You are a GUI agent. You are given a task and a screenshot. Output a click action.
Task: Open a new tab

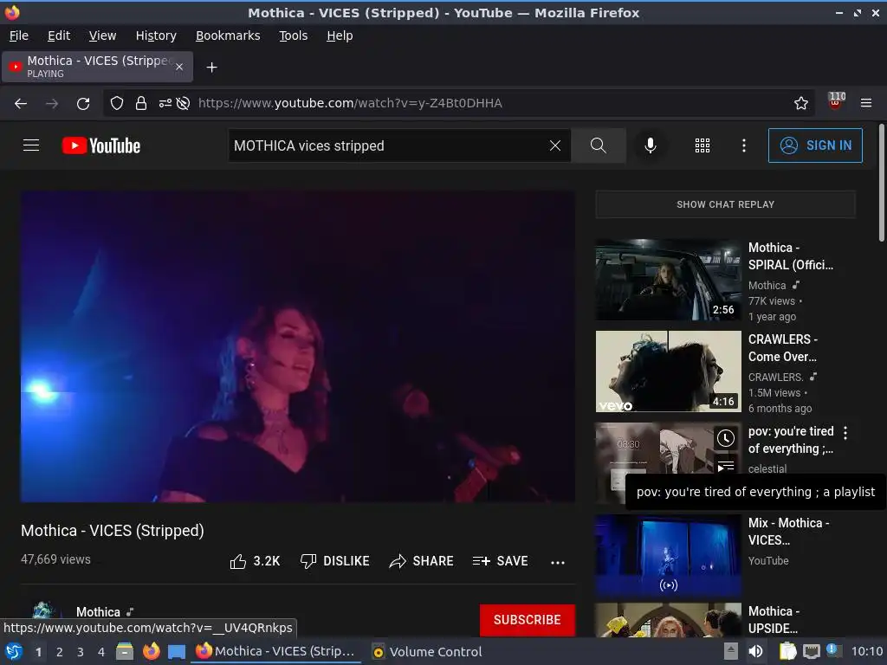tap(211, 68)
